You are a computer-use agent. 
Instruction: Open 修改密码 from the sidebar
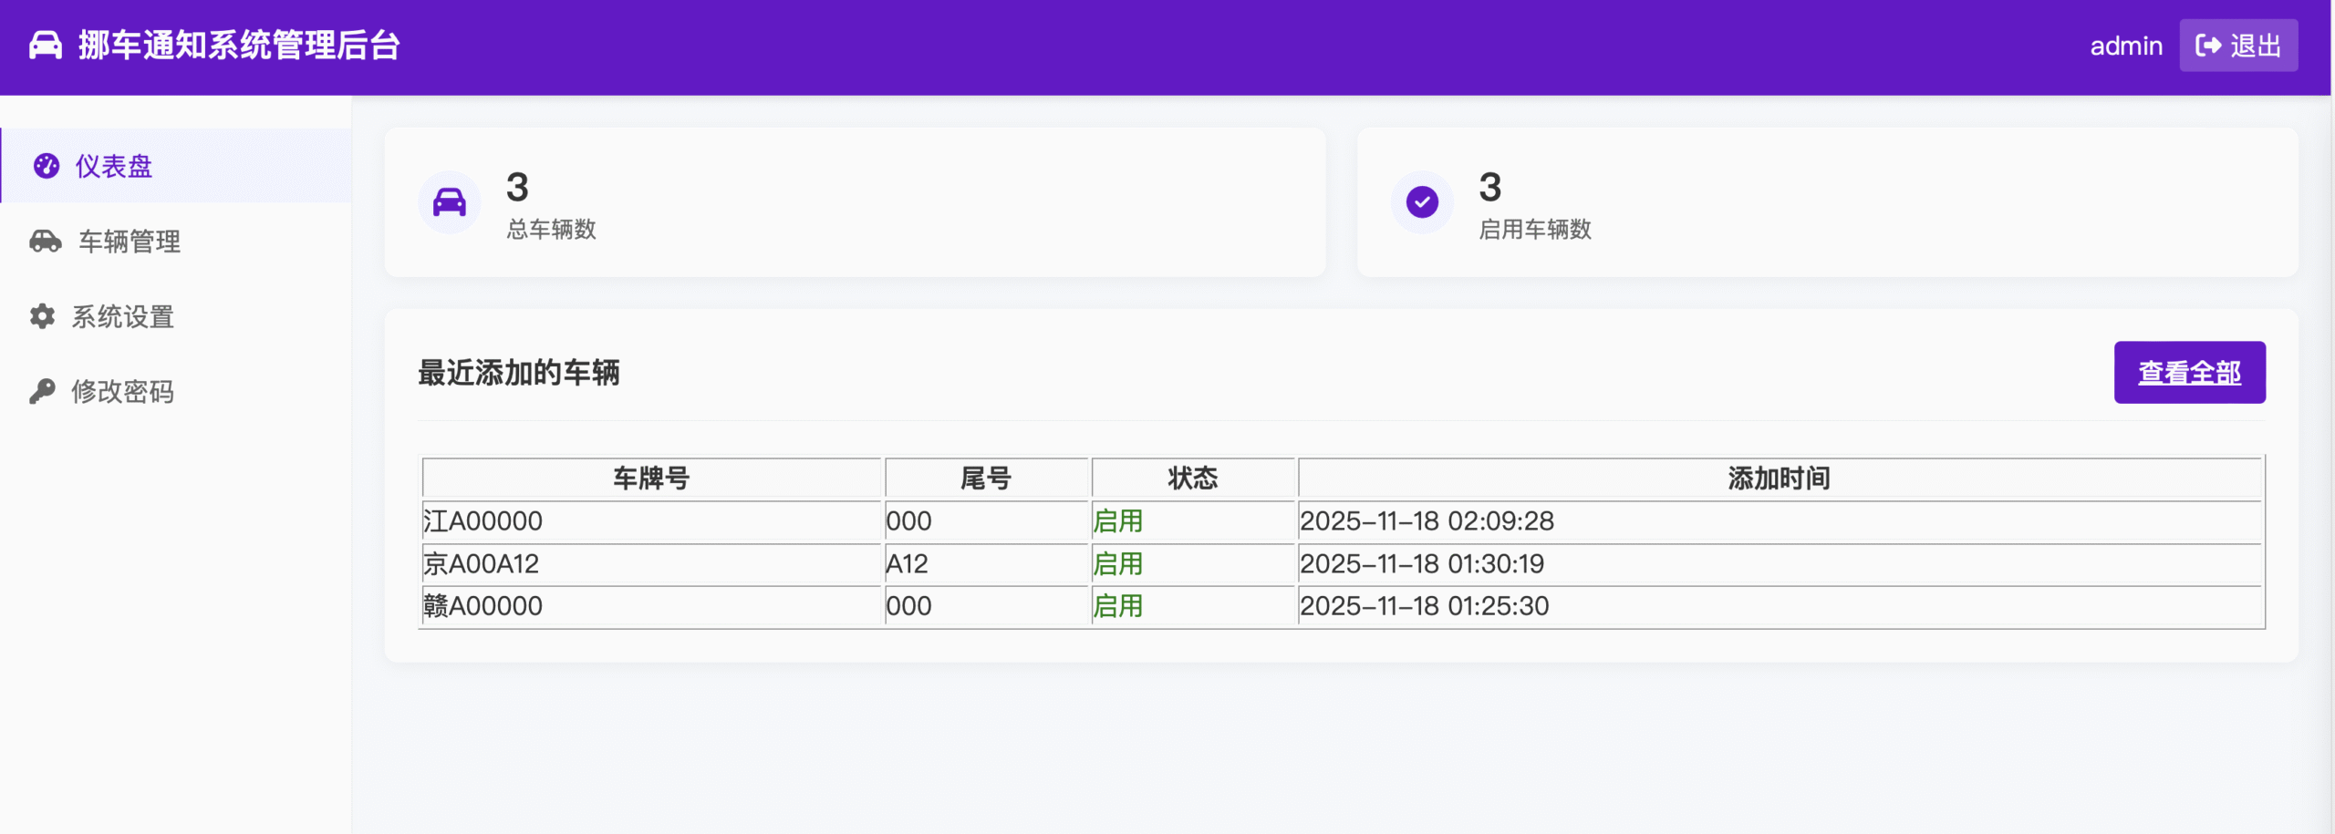[x=125, y=391]
